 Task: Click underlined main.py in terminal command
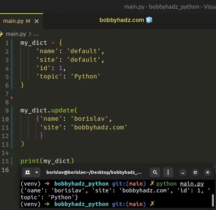(x=192, y=184)
